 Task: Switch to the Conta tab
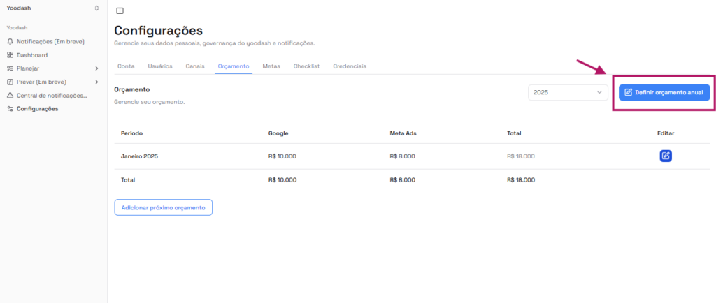126,66
